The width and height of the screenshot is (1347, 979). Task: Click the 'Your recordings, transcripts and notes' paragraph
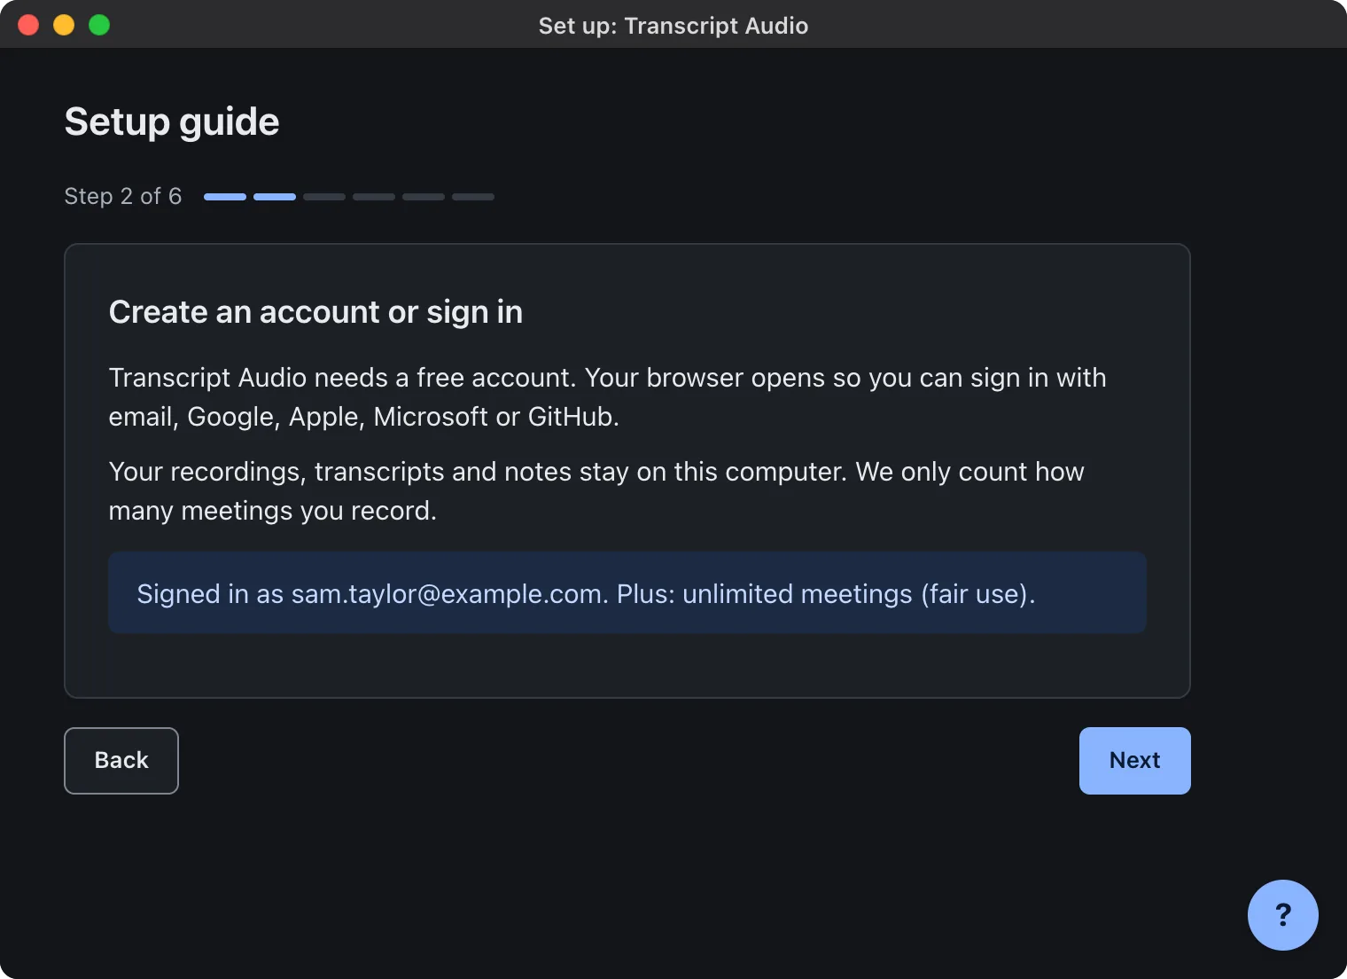(x=596, y=490)
